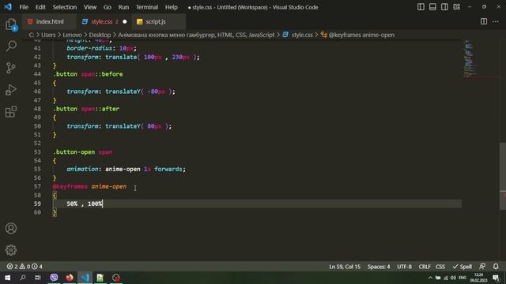This screenshot has height=284, width=506.
Task: Open the Users breadcrumb segment
Action: pos(48,35)
